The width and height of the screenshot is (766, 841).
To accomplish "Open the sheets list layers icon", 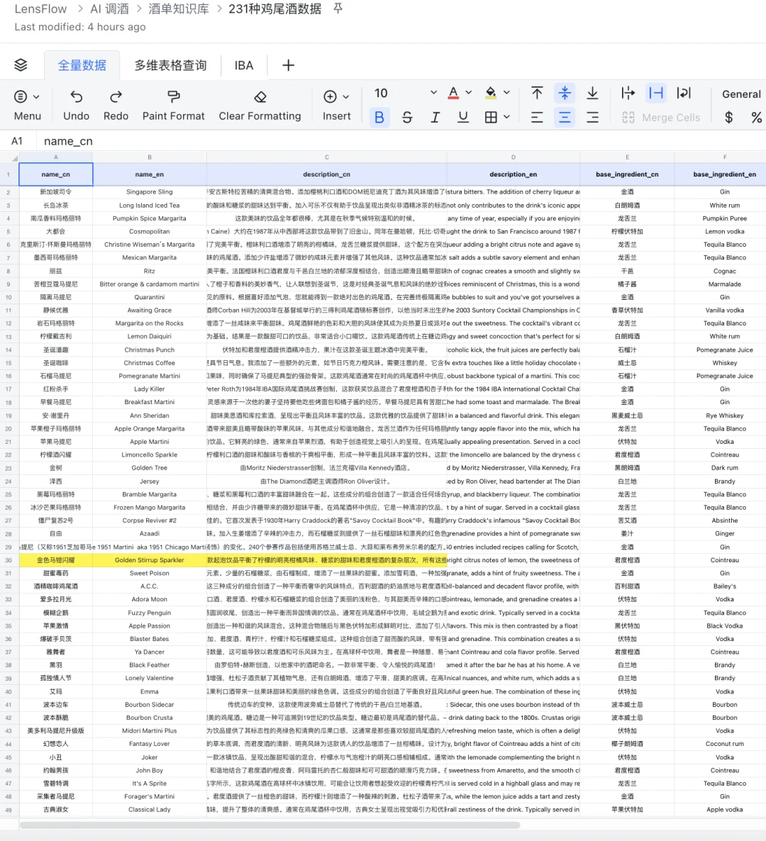I will pos(21,65).
